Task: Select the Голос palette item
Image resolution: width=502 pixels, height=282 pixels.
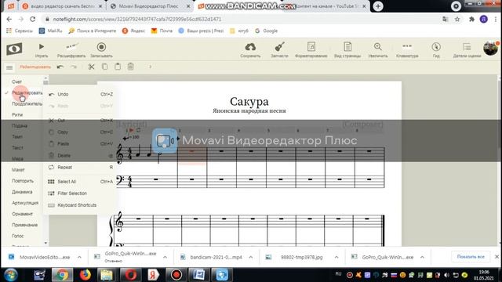Action: (x=17, y=236)
